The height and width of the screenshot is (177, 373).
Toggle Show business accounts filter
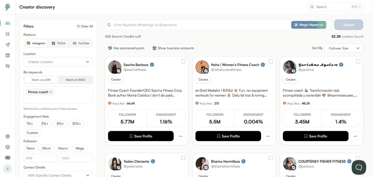coord(173,48)
